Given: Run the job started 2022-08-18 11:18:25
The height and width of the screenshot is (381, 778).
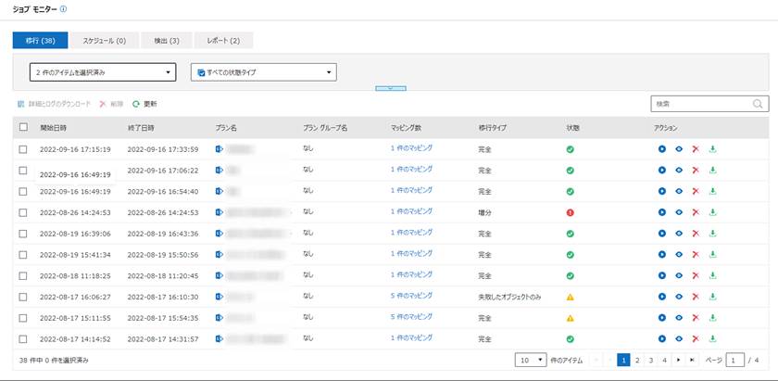Looking at the screenshot, I should pyautogui.click(x=662, y=275).
